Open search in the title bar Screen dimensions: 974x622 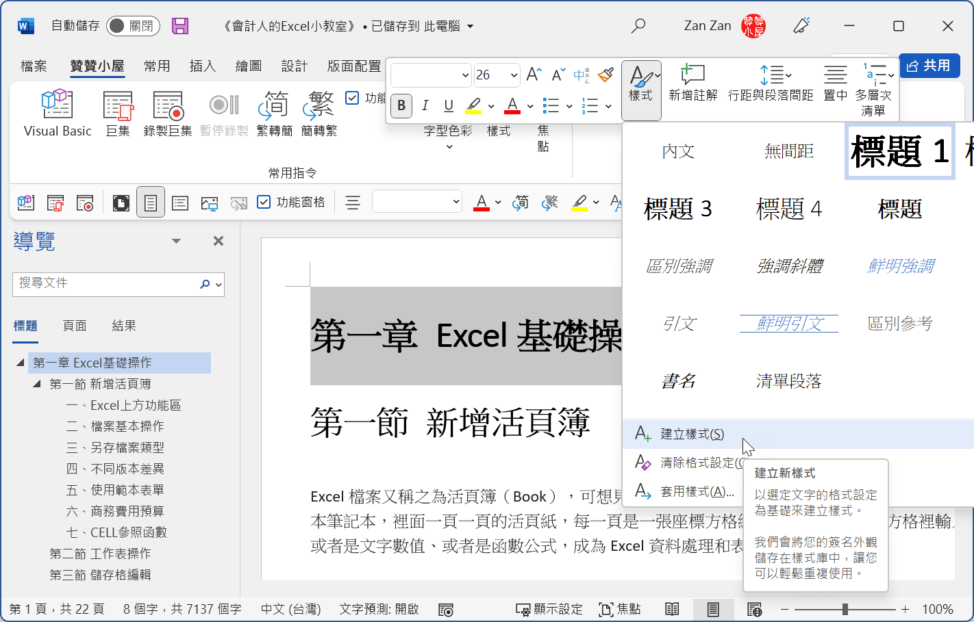(x=638, y=26)
